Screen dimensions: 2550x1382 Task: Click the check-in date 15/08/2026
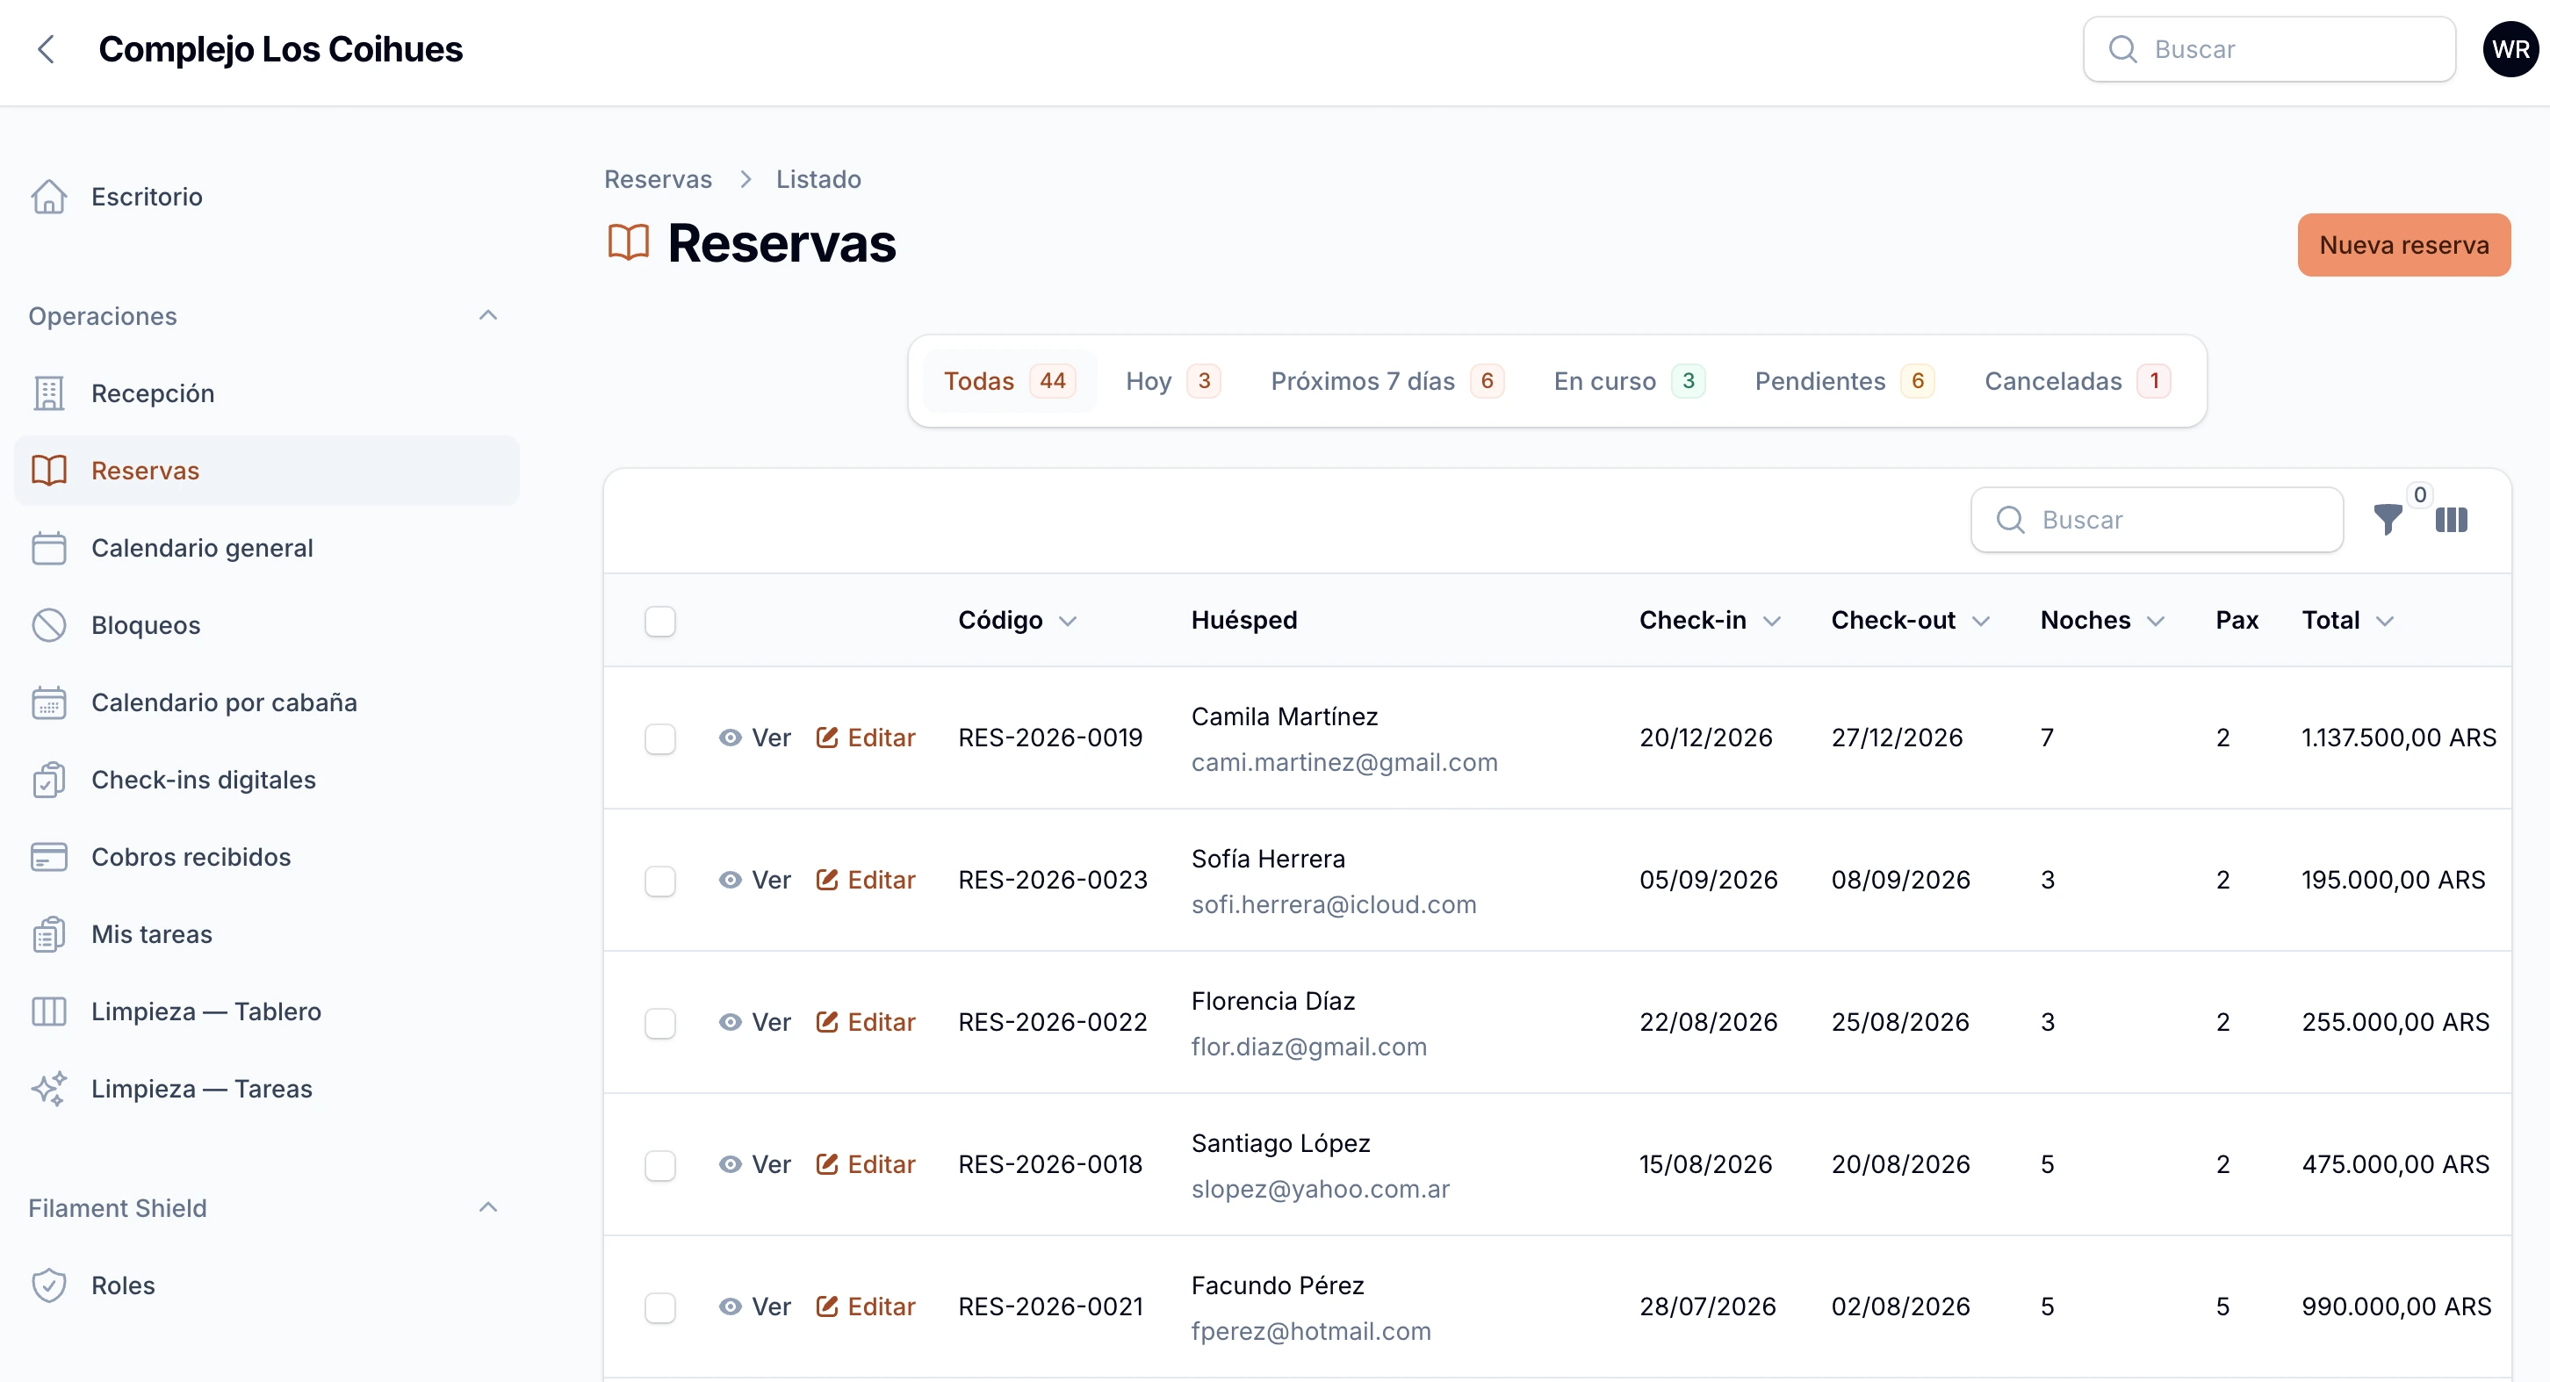point(1705,1164)
